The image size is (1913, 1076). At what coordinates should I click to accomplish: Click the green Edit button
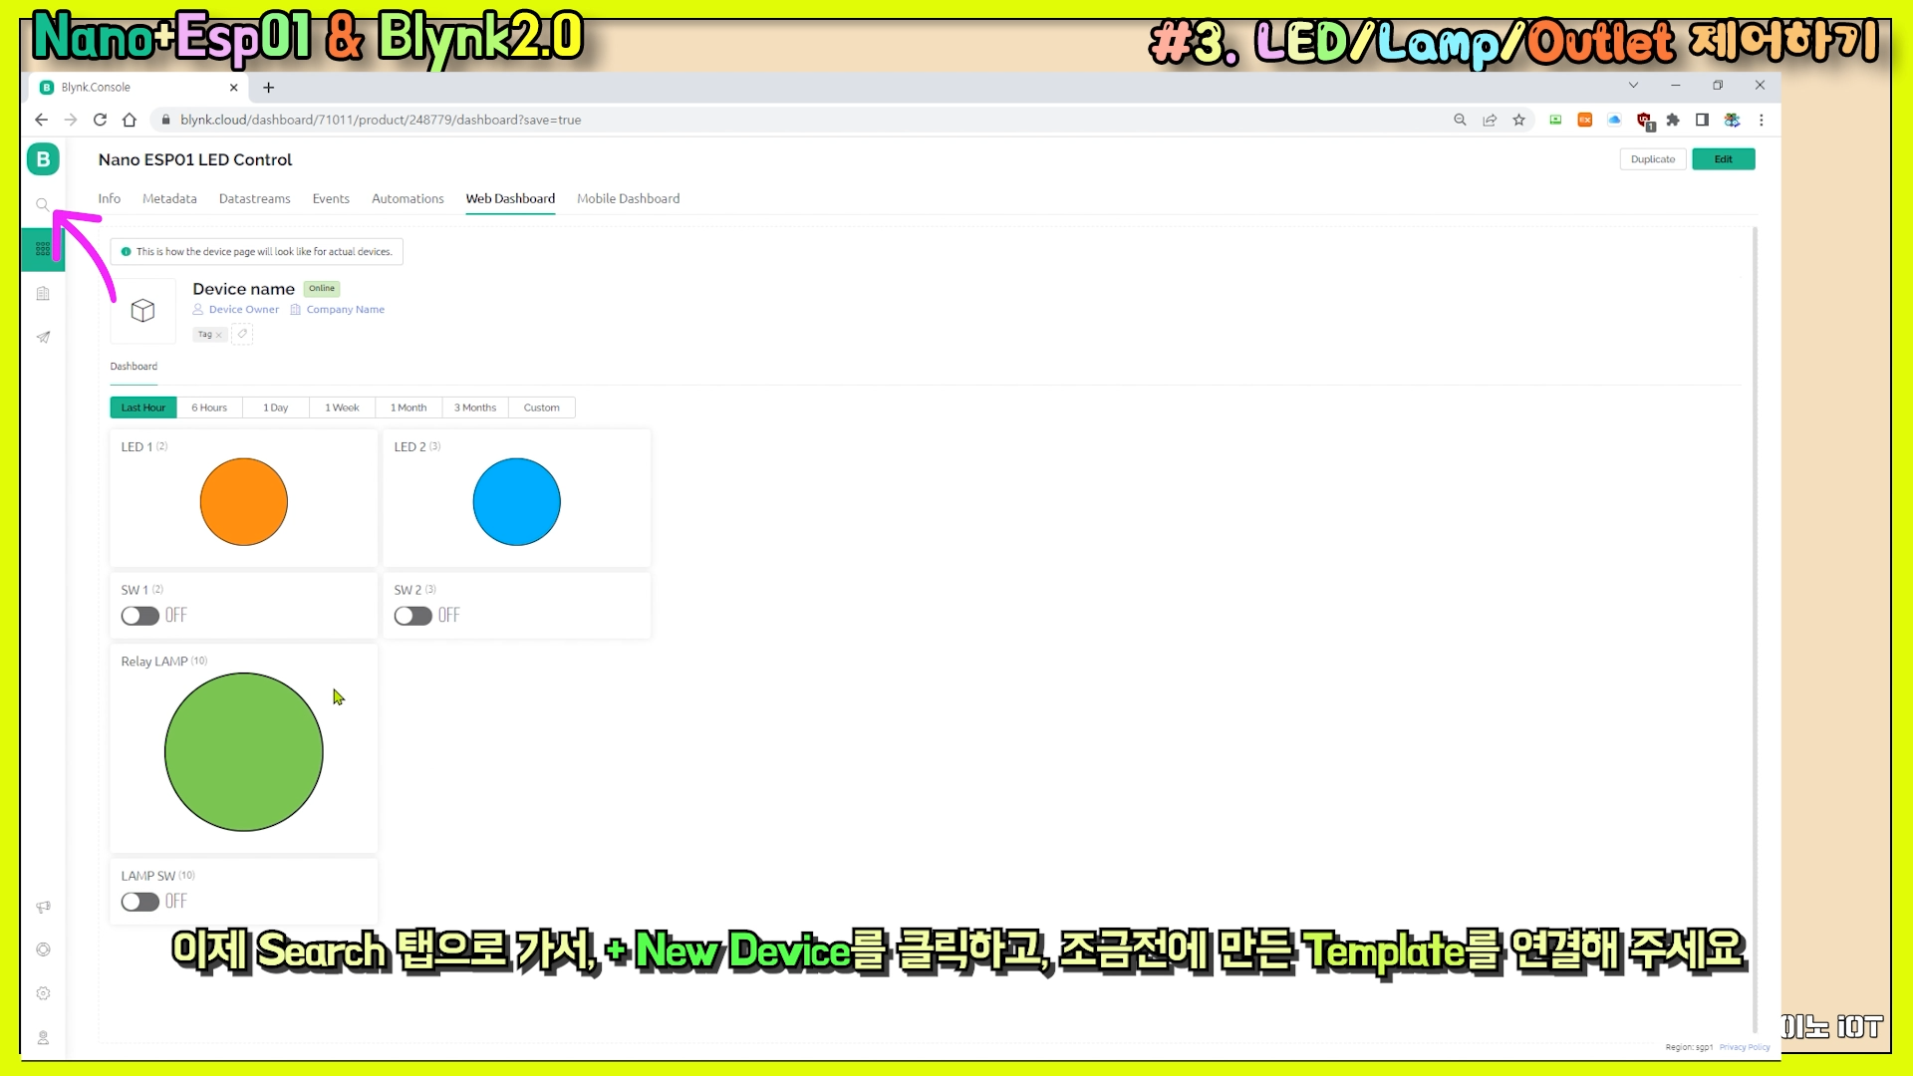pos(1723,159)
